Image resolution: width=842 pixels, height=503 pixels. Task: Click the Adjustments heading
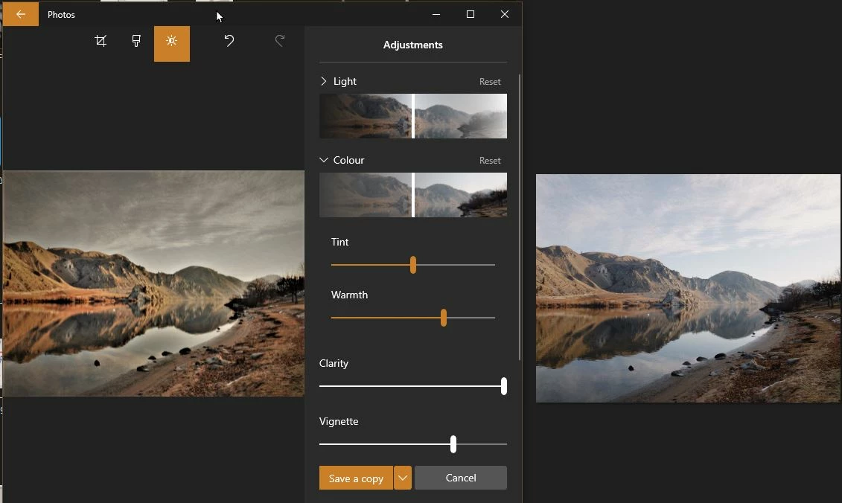[x=413, y=45]
